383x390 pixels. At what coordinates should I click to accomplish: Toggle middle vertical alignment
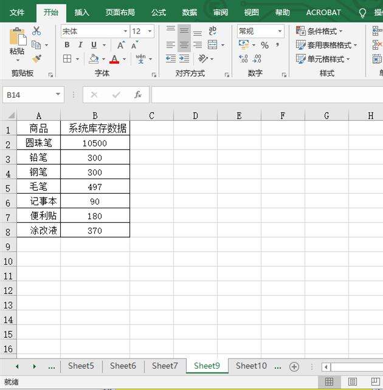click(184, 31)
